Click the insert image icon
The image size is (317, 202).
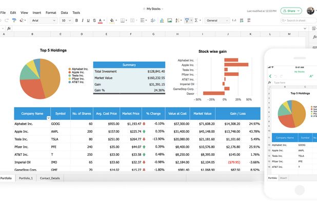click(170, 21)
